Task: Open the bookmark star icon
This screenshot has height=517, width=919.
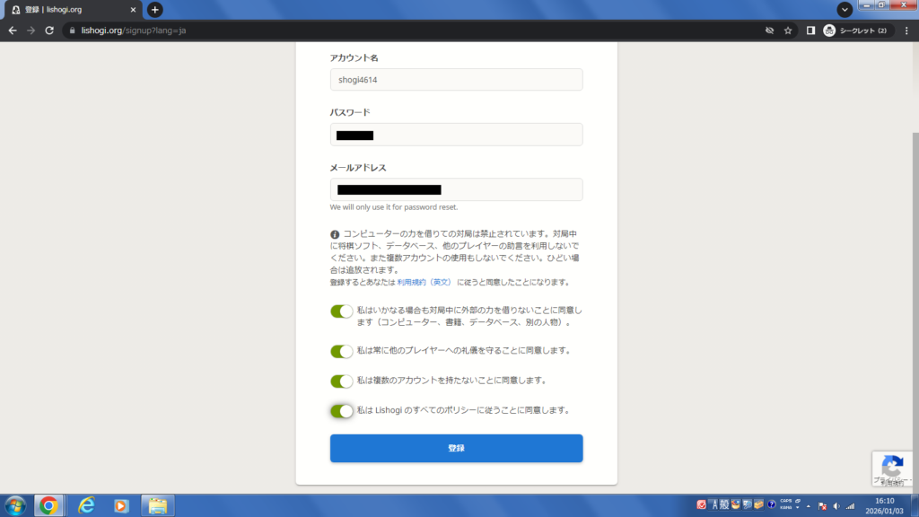Action: (787, 30)
